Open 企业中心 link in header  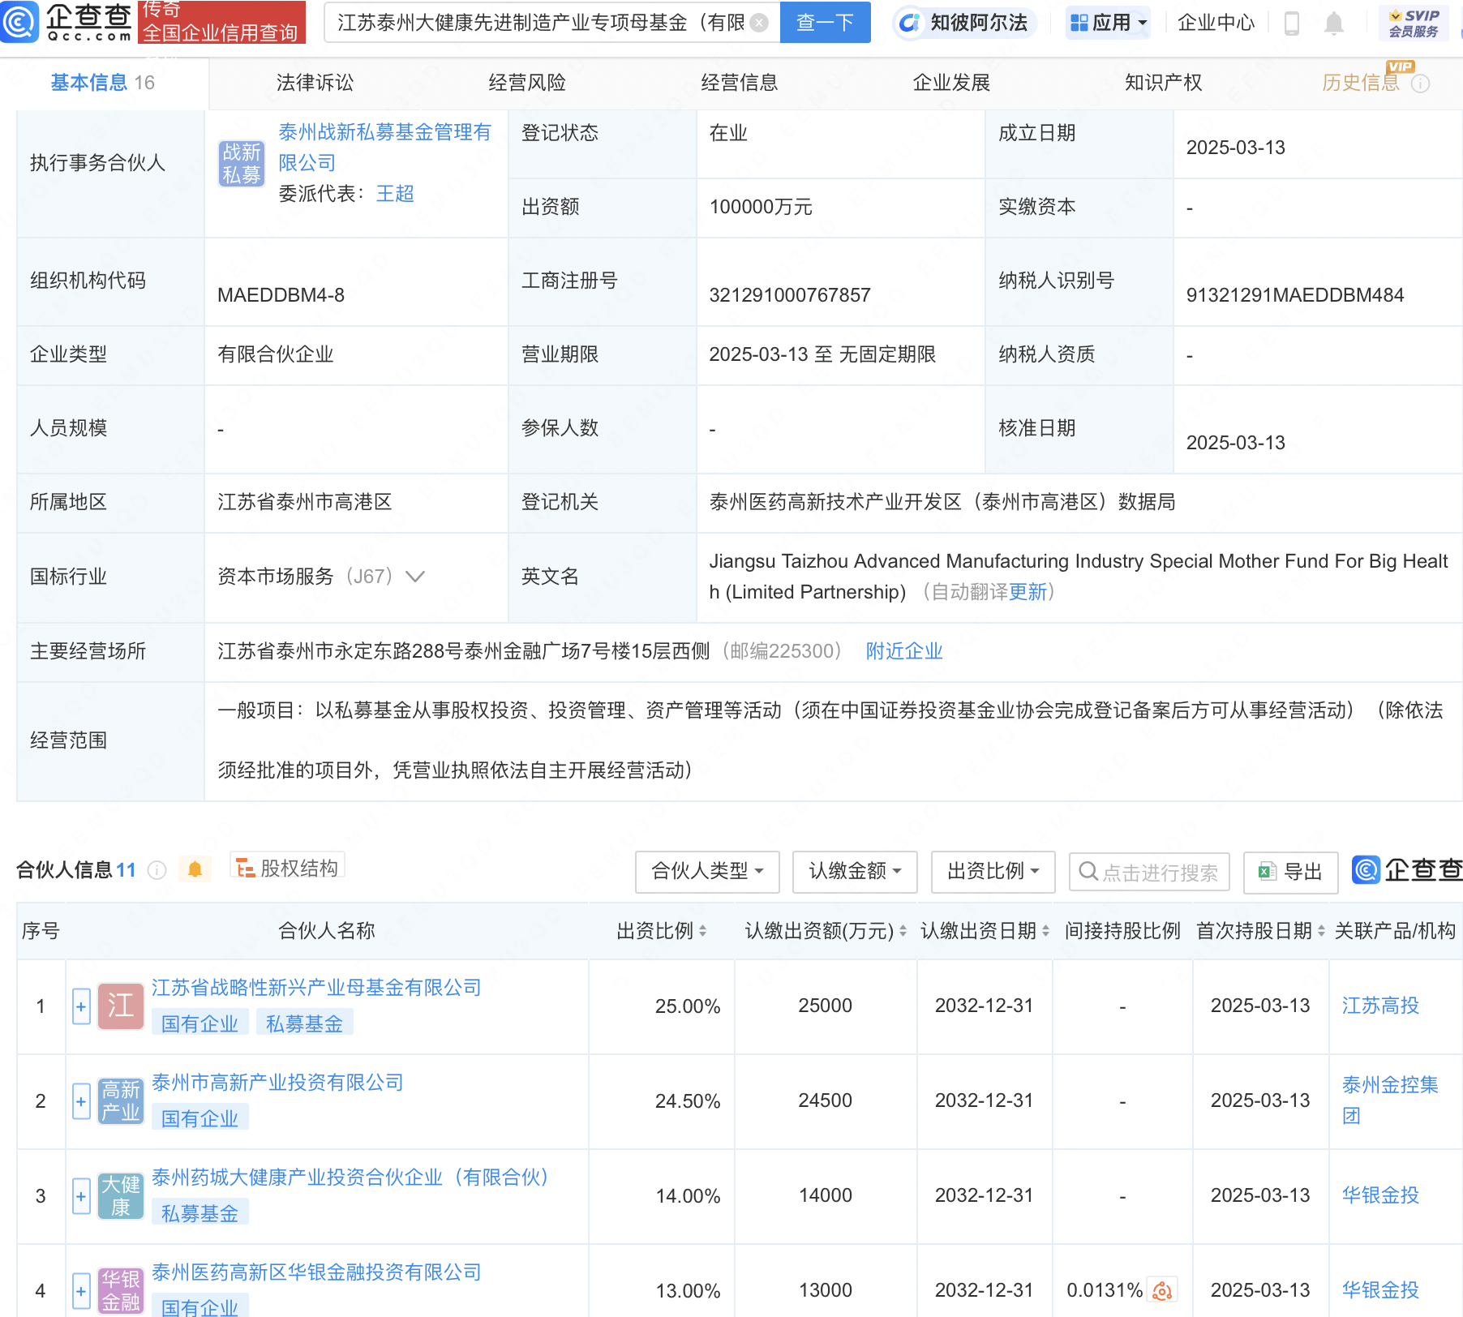click(x=1216, y=23)
